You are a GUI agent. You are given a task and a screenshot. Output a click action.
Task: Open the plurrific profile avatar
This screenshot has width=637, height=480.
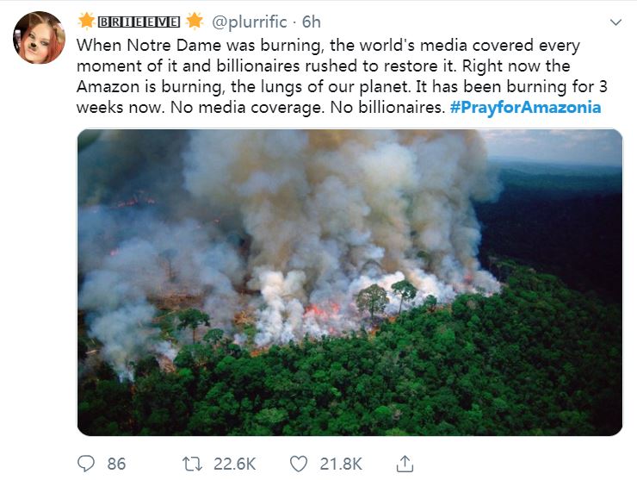click(39, 40)
